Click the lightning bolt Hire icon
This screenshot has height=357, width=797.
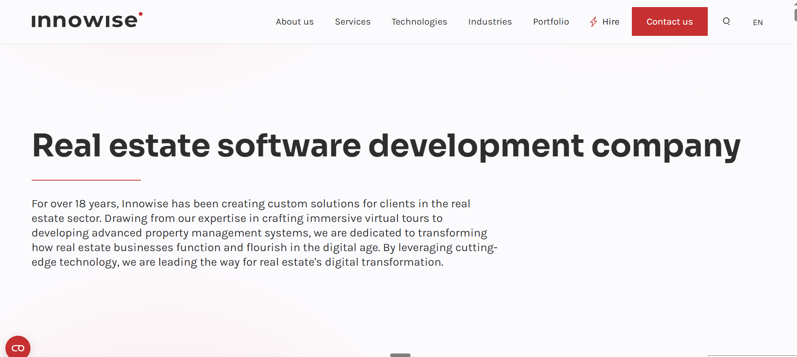593,22
